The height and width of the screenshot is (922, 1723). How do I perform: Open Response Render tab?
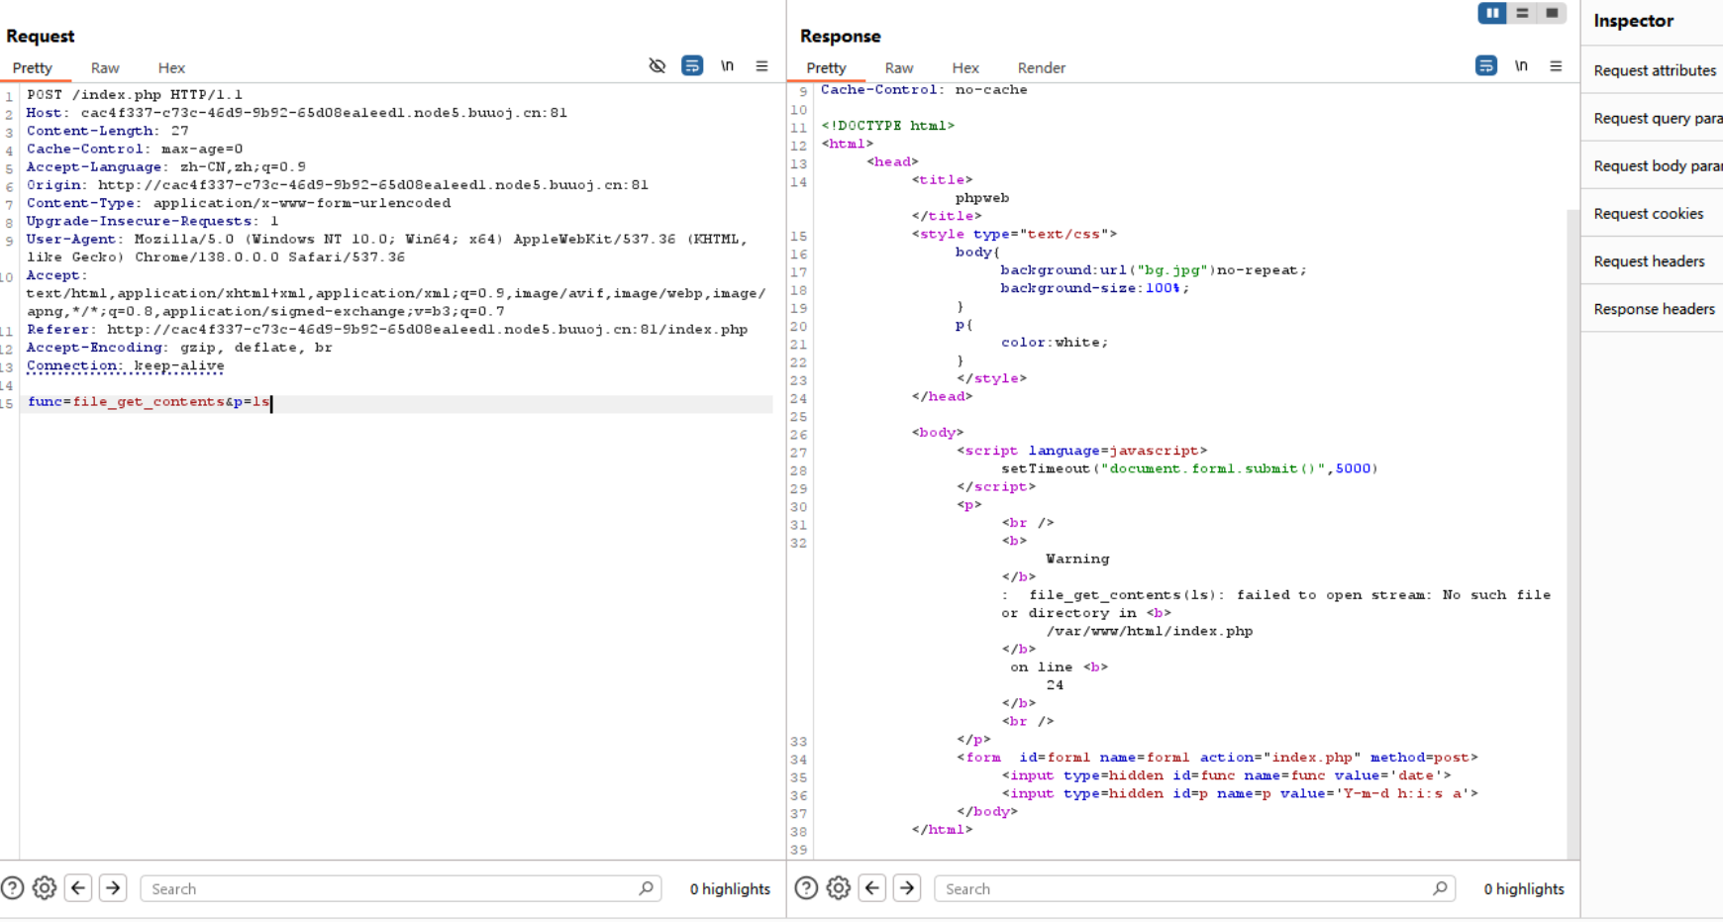pyautogui.click(x=1042, y=68)
